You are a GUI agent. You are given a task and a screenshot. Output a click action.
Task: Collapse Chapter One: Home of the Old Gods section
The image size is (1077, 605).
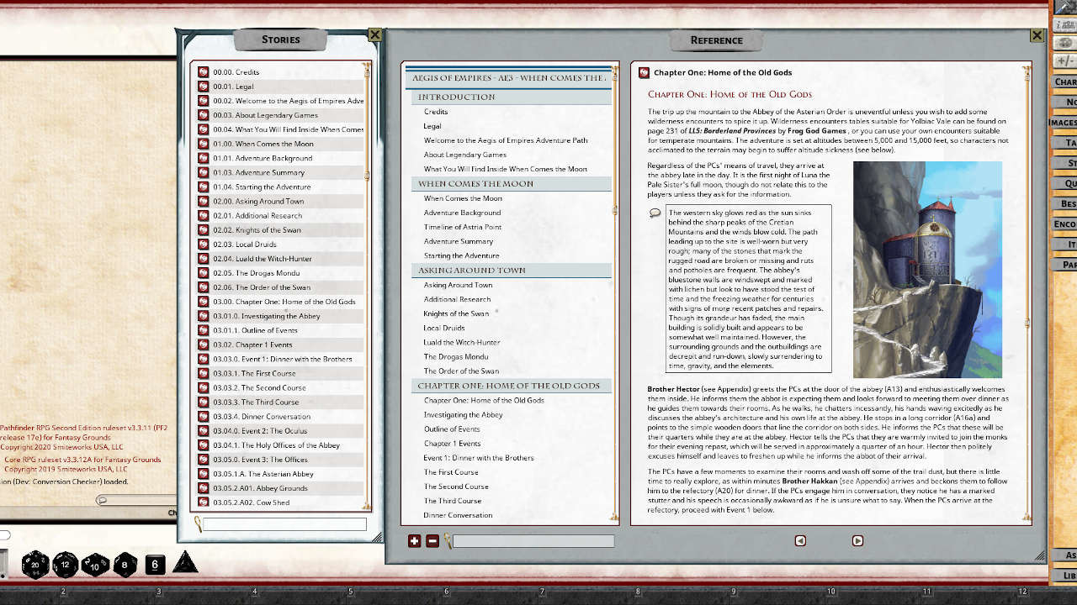pos(510,386)
